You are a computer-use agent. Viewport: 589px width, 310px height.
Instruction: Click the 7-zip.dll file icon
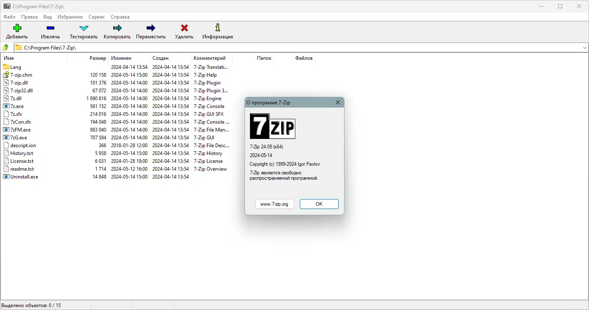click(6, 82)
